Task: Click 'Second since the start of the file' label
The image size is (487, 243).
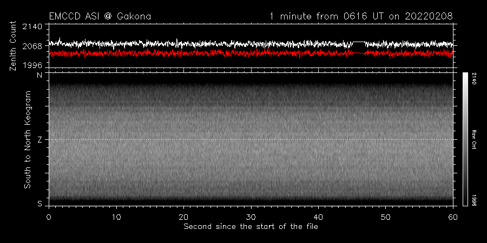Action: (251, 227)
